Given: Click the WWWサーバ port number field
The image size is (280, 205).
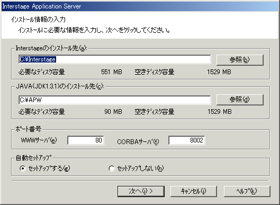Looking at the screenshot, I should [x=86, y=140].
